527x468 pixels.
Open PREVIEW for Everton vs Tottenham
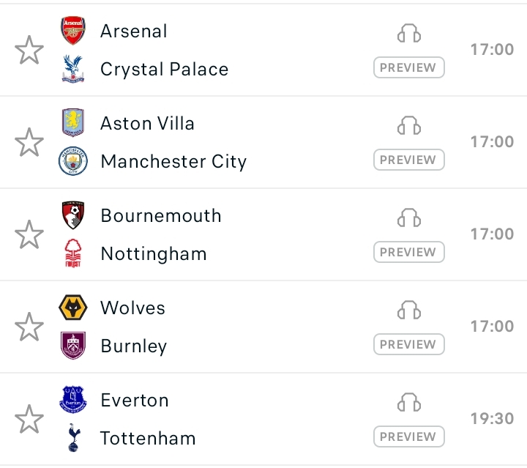click(409, 437)
